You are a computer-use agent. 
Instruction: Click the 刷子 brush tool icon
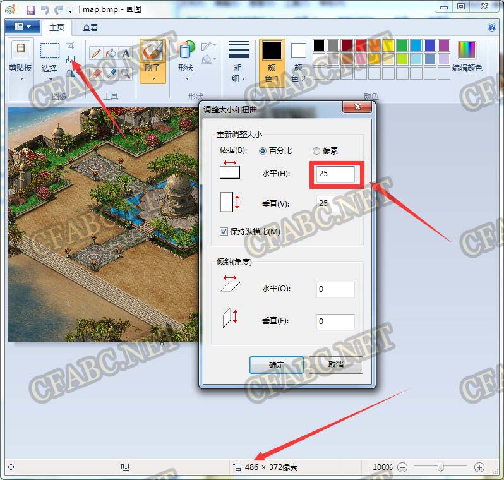pos(153,51)
